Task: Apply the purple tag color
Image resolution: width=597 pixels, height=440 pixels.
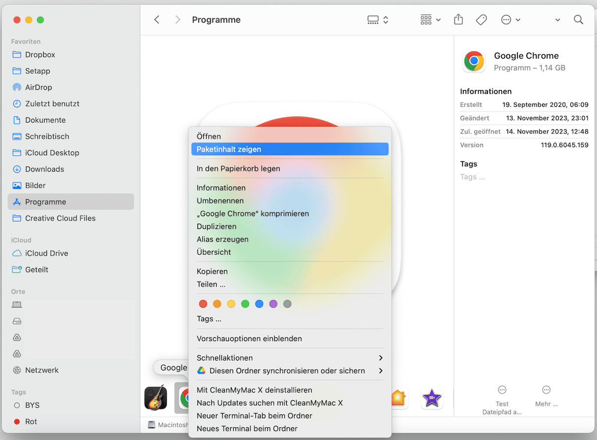Action: [273, 304]
